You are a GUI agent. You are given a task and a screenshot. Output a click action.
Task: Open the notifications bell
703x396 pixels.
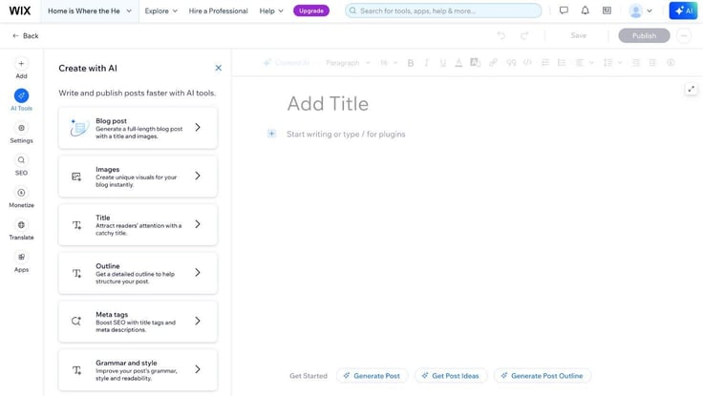click(586, 10)
